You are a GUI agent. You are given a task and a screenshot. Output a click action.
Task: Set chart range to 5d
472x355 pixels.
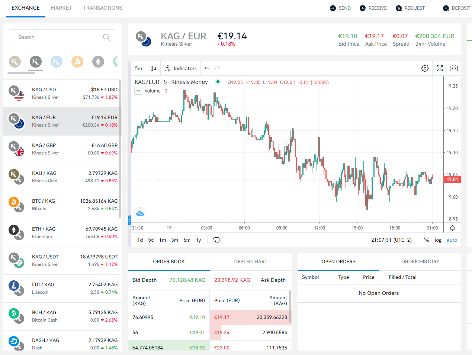pos(151,240)
